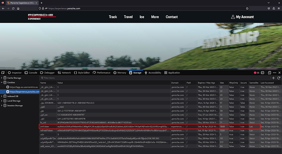
Task: Click the shield tracking protection icon
Action: point(40,9)
